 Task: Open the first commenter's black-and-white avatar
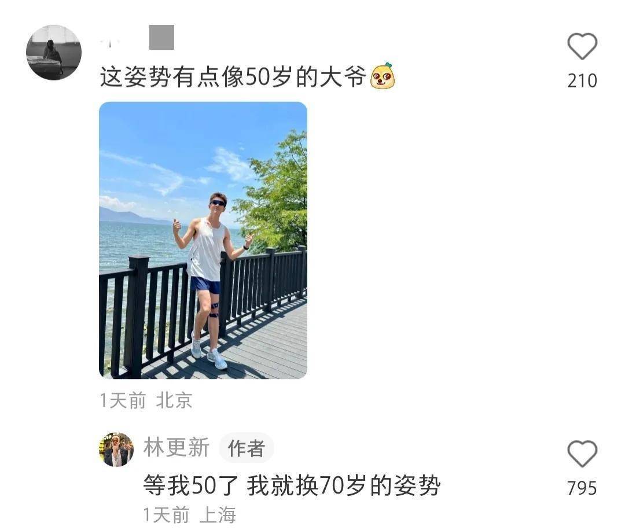click(54, 53)
